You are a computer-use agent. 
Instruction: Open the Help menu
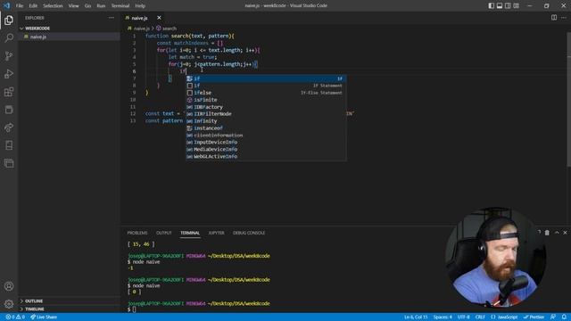coord(140,6)
